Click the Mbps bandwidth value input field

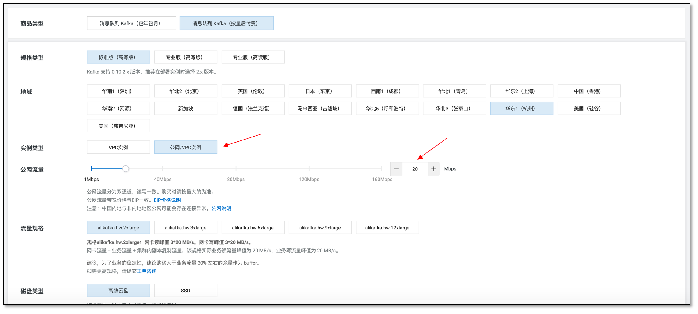[415, 169]
